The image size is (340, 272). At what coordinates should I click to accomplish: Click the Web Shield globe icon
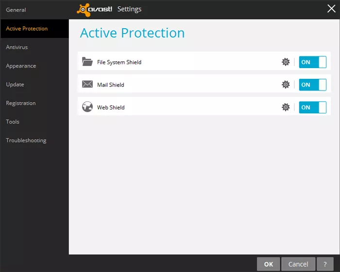(x=87, y=107)
